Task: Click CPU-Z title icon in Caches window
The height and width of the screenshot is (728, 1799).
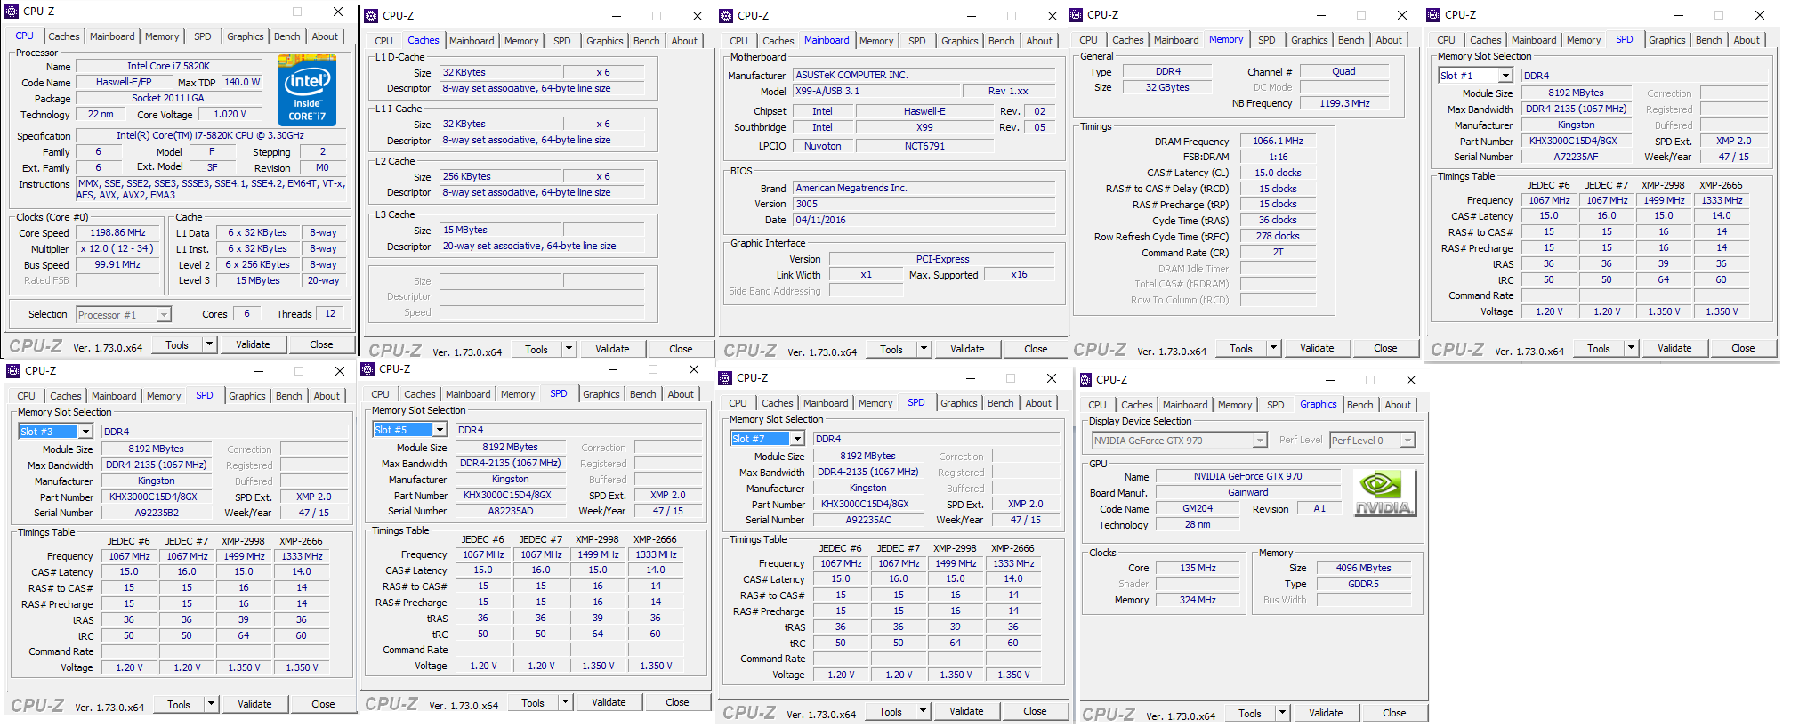Action: coord(371,16)
